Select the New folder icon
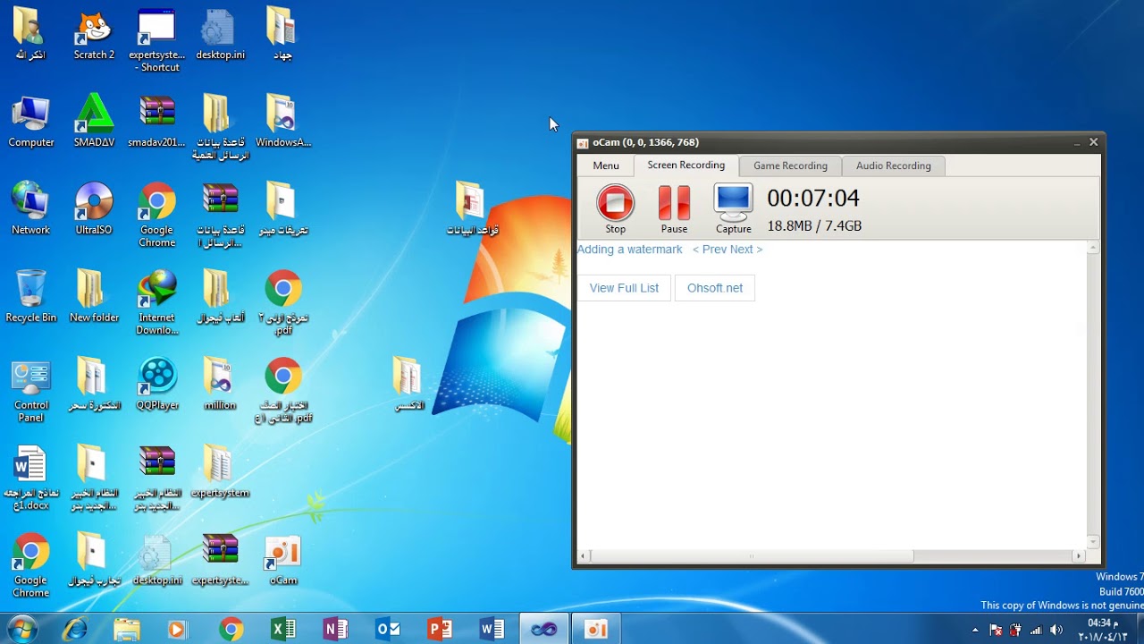The width and height of the screenshot is (1144, 644). (x=94, y=297)
